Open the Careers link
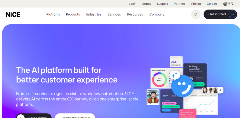Image resolution: width=240 pixels, height=118 pixels. point(212,4)
